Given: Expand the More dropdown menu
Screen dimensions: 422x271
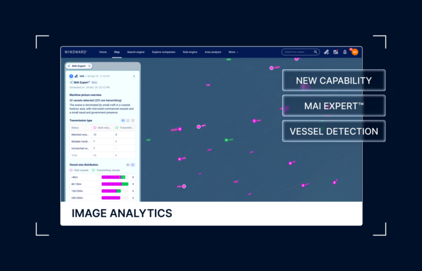Looking at the screenshot, I should point(233,52).
